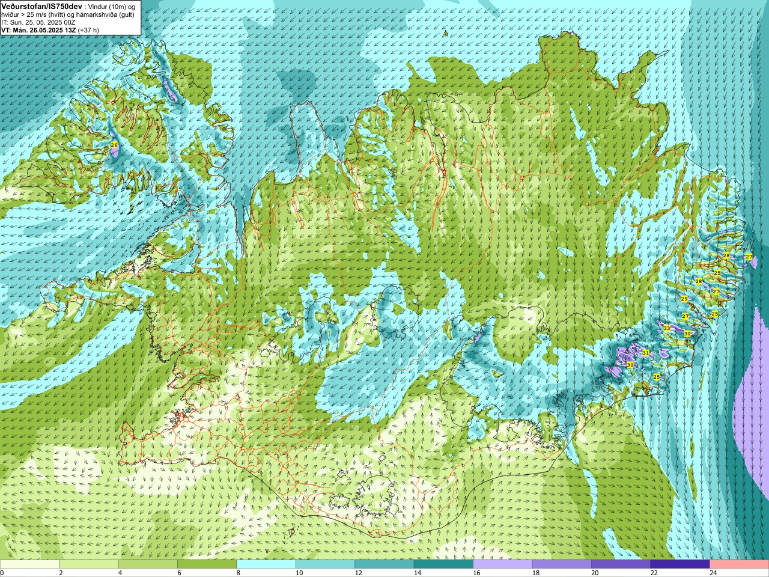Image resolution: width=769 pixels, height=577 pixels.
Task: Click the yellow gust label 31
Action: (x=646, y=353)
